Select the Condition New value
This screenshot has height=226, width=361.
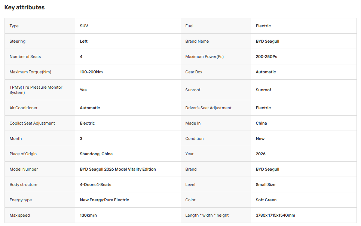(x=260, y=138)
